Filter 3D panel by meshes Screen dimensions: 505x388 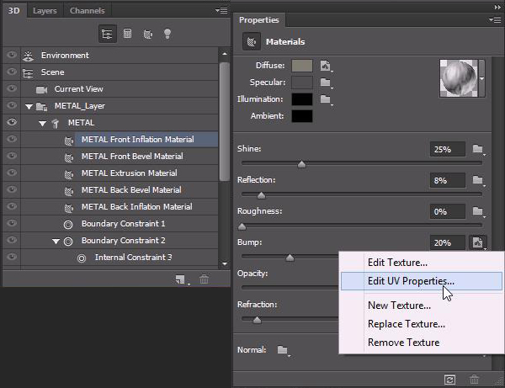tap(127, 34)
